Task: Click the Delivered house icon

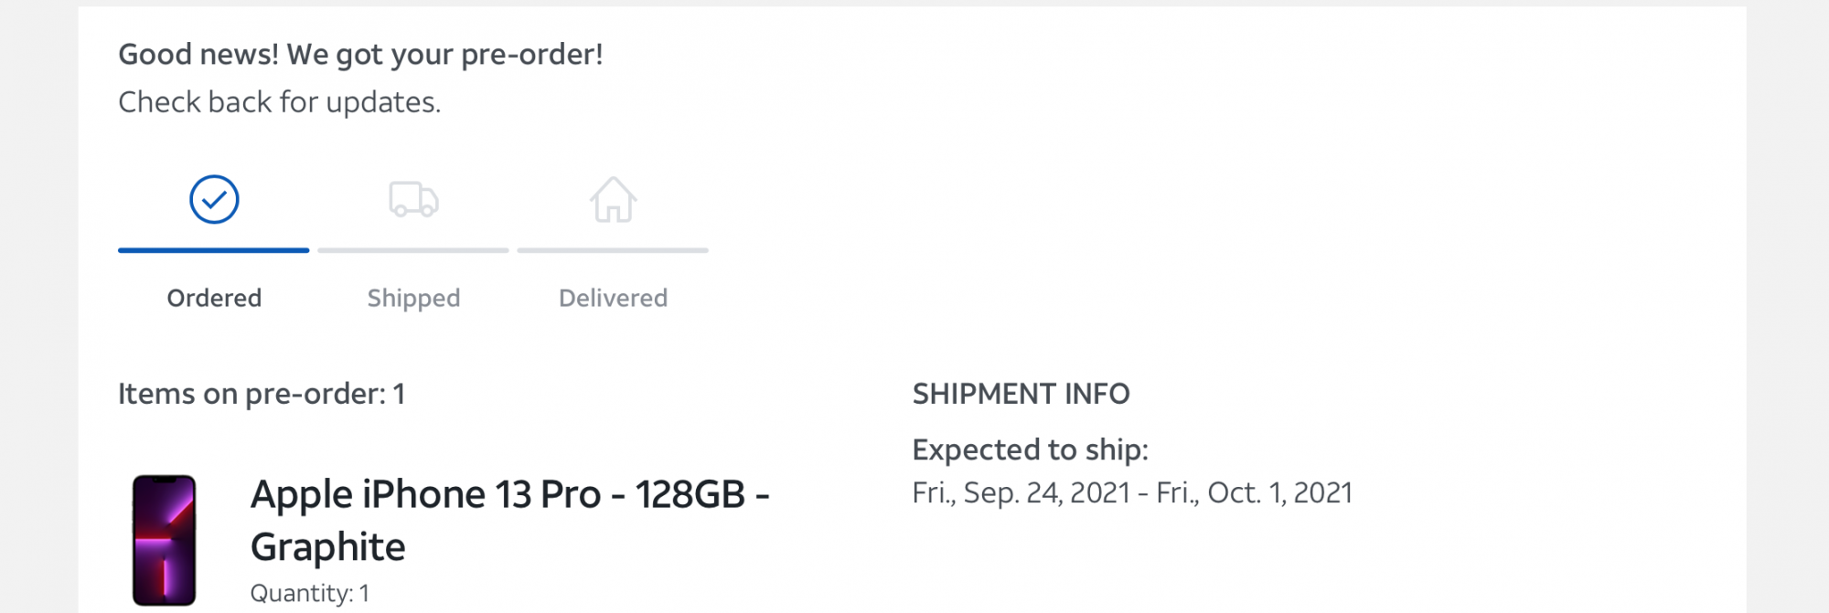Action: [x=613, y=200]
